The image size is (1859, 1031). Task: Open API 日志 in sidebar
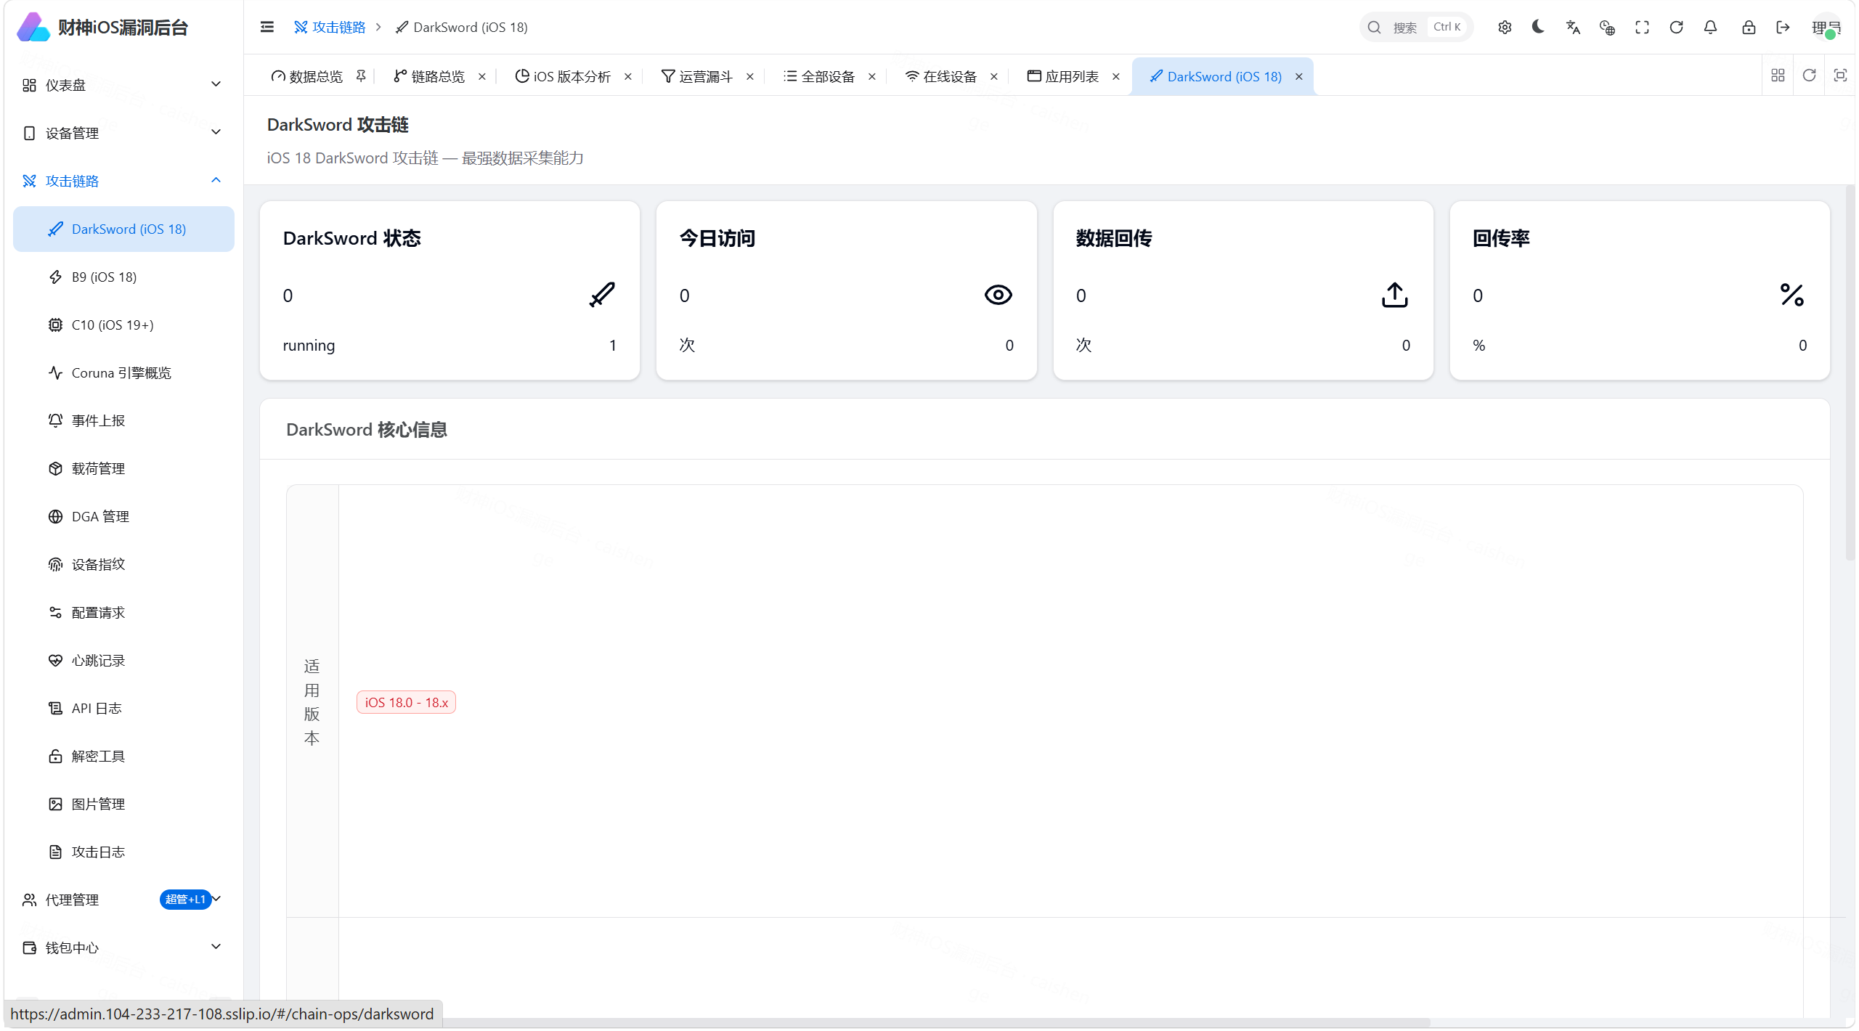[x=123, y=708]
